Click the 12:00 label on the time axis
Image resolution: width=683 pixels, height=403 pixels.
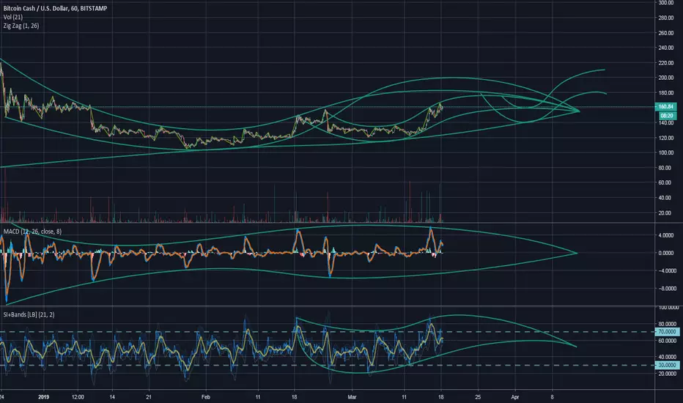(x=78, y=397)
